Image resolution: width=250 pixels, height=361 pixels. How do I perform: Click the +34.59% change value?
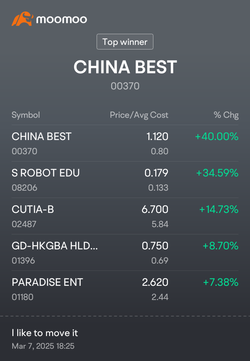click(x=217, y=173)
